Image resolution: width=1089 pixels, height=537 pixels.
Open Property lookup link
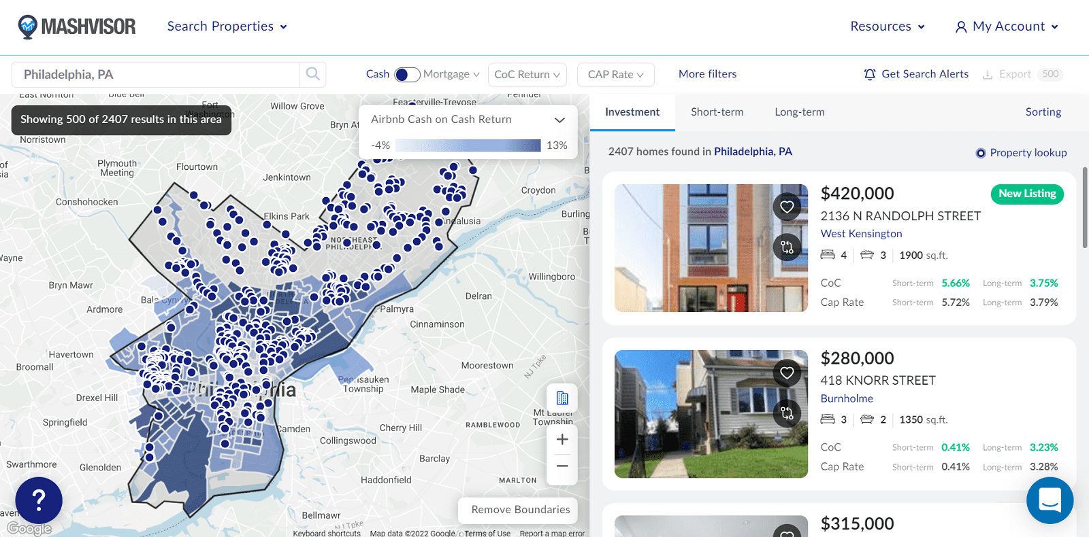(x=1028, y=153)
